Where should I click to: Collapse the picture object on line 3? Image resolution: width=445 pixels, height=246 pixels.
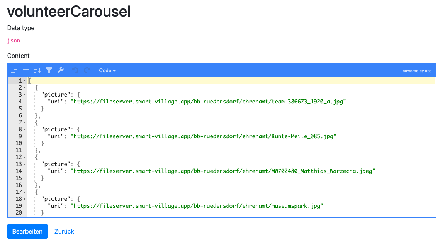[24, 94]
